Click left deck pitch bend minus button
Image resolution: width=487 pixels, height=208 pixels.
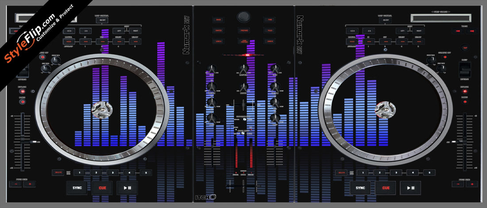pos(15,184)
